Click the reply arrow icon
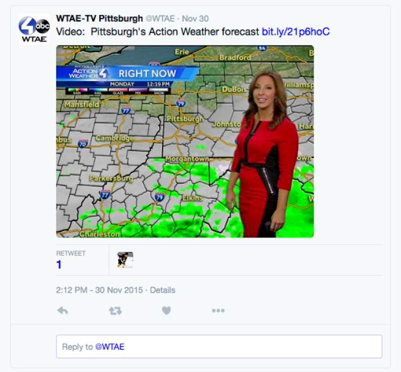Image resolution: width=401 pixels, height=372 pixels. pos(63,311)
